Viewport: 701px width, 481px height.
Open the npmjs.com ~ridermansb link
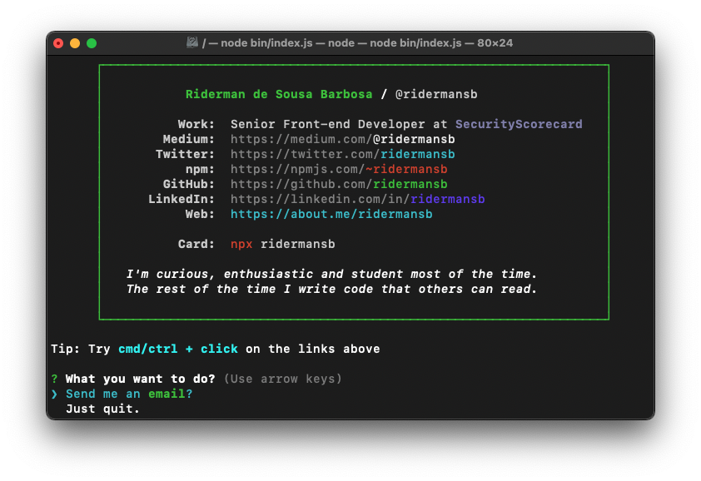coord(339,170)
